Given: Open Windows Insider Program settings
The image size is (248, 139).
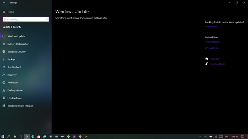Looking at the screenshot, I should click(26, 106).
